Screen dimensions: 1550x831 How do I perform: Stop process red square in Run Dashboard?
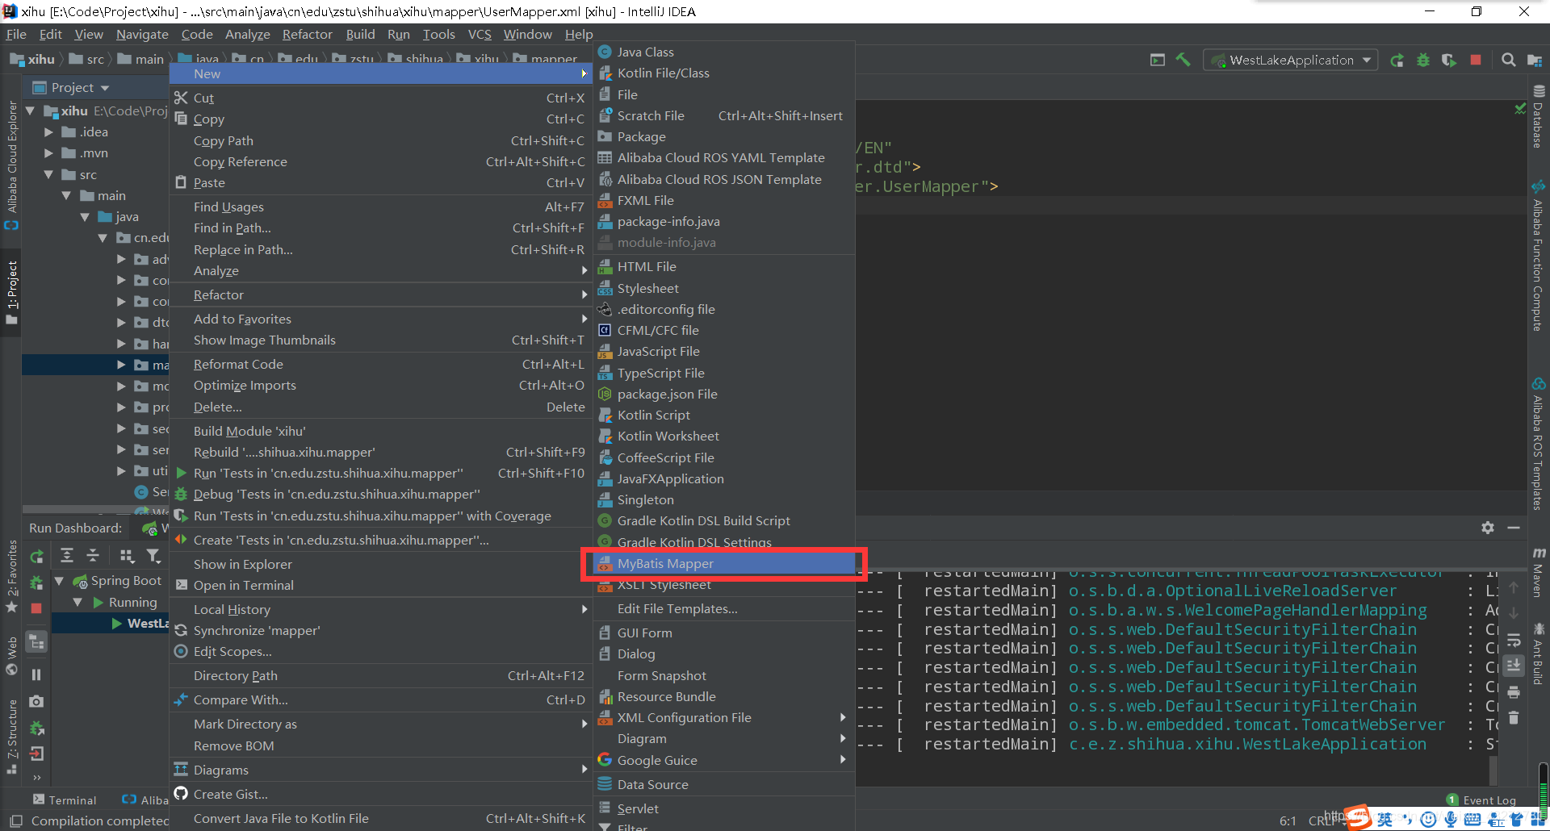coord(36,608)
